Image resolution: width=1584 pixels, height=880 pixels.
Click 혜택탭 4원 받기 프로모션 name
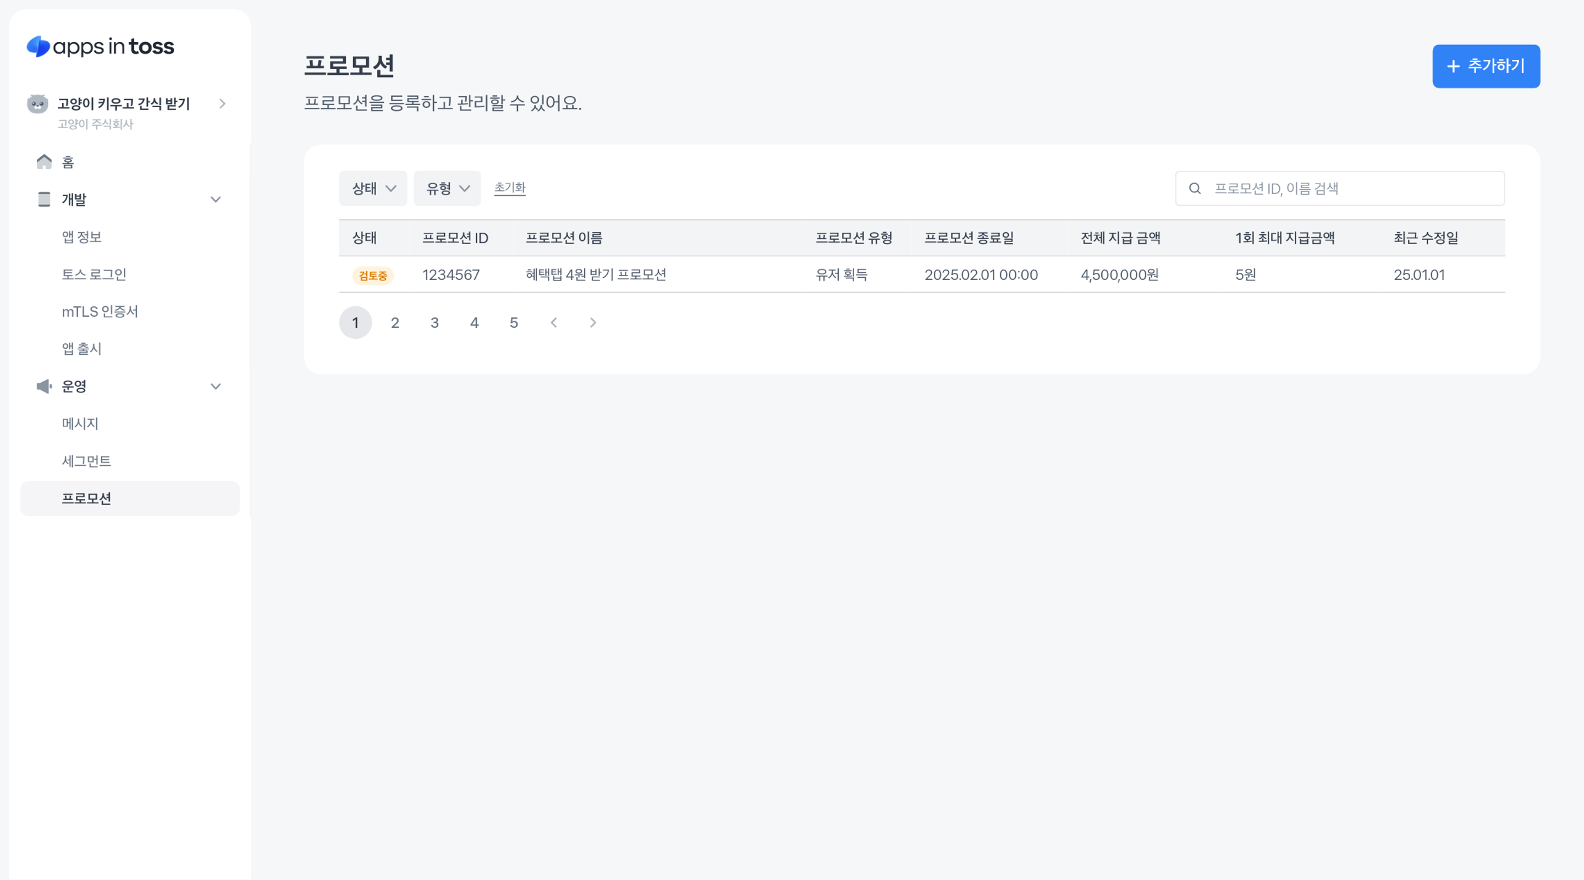(x=596, y=275)
